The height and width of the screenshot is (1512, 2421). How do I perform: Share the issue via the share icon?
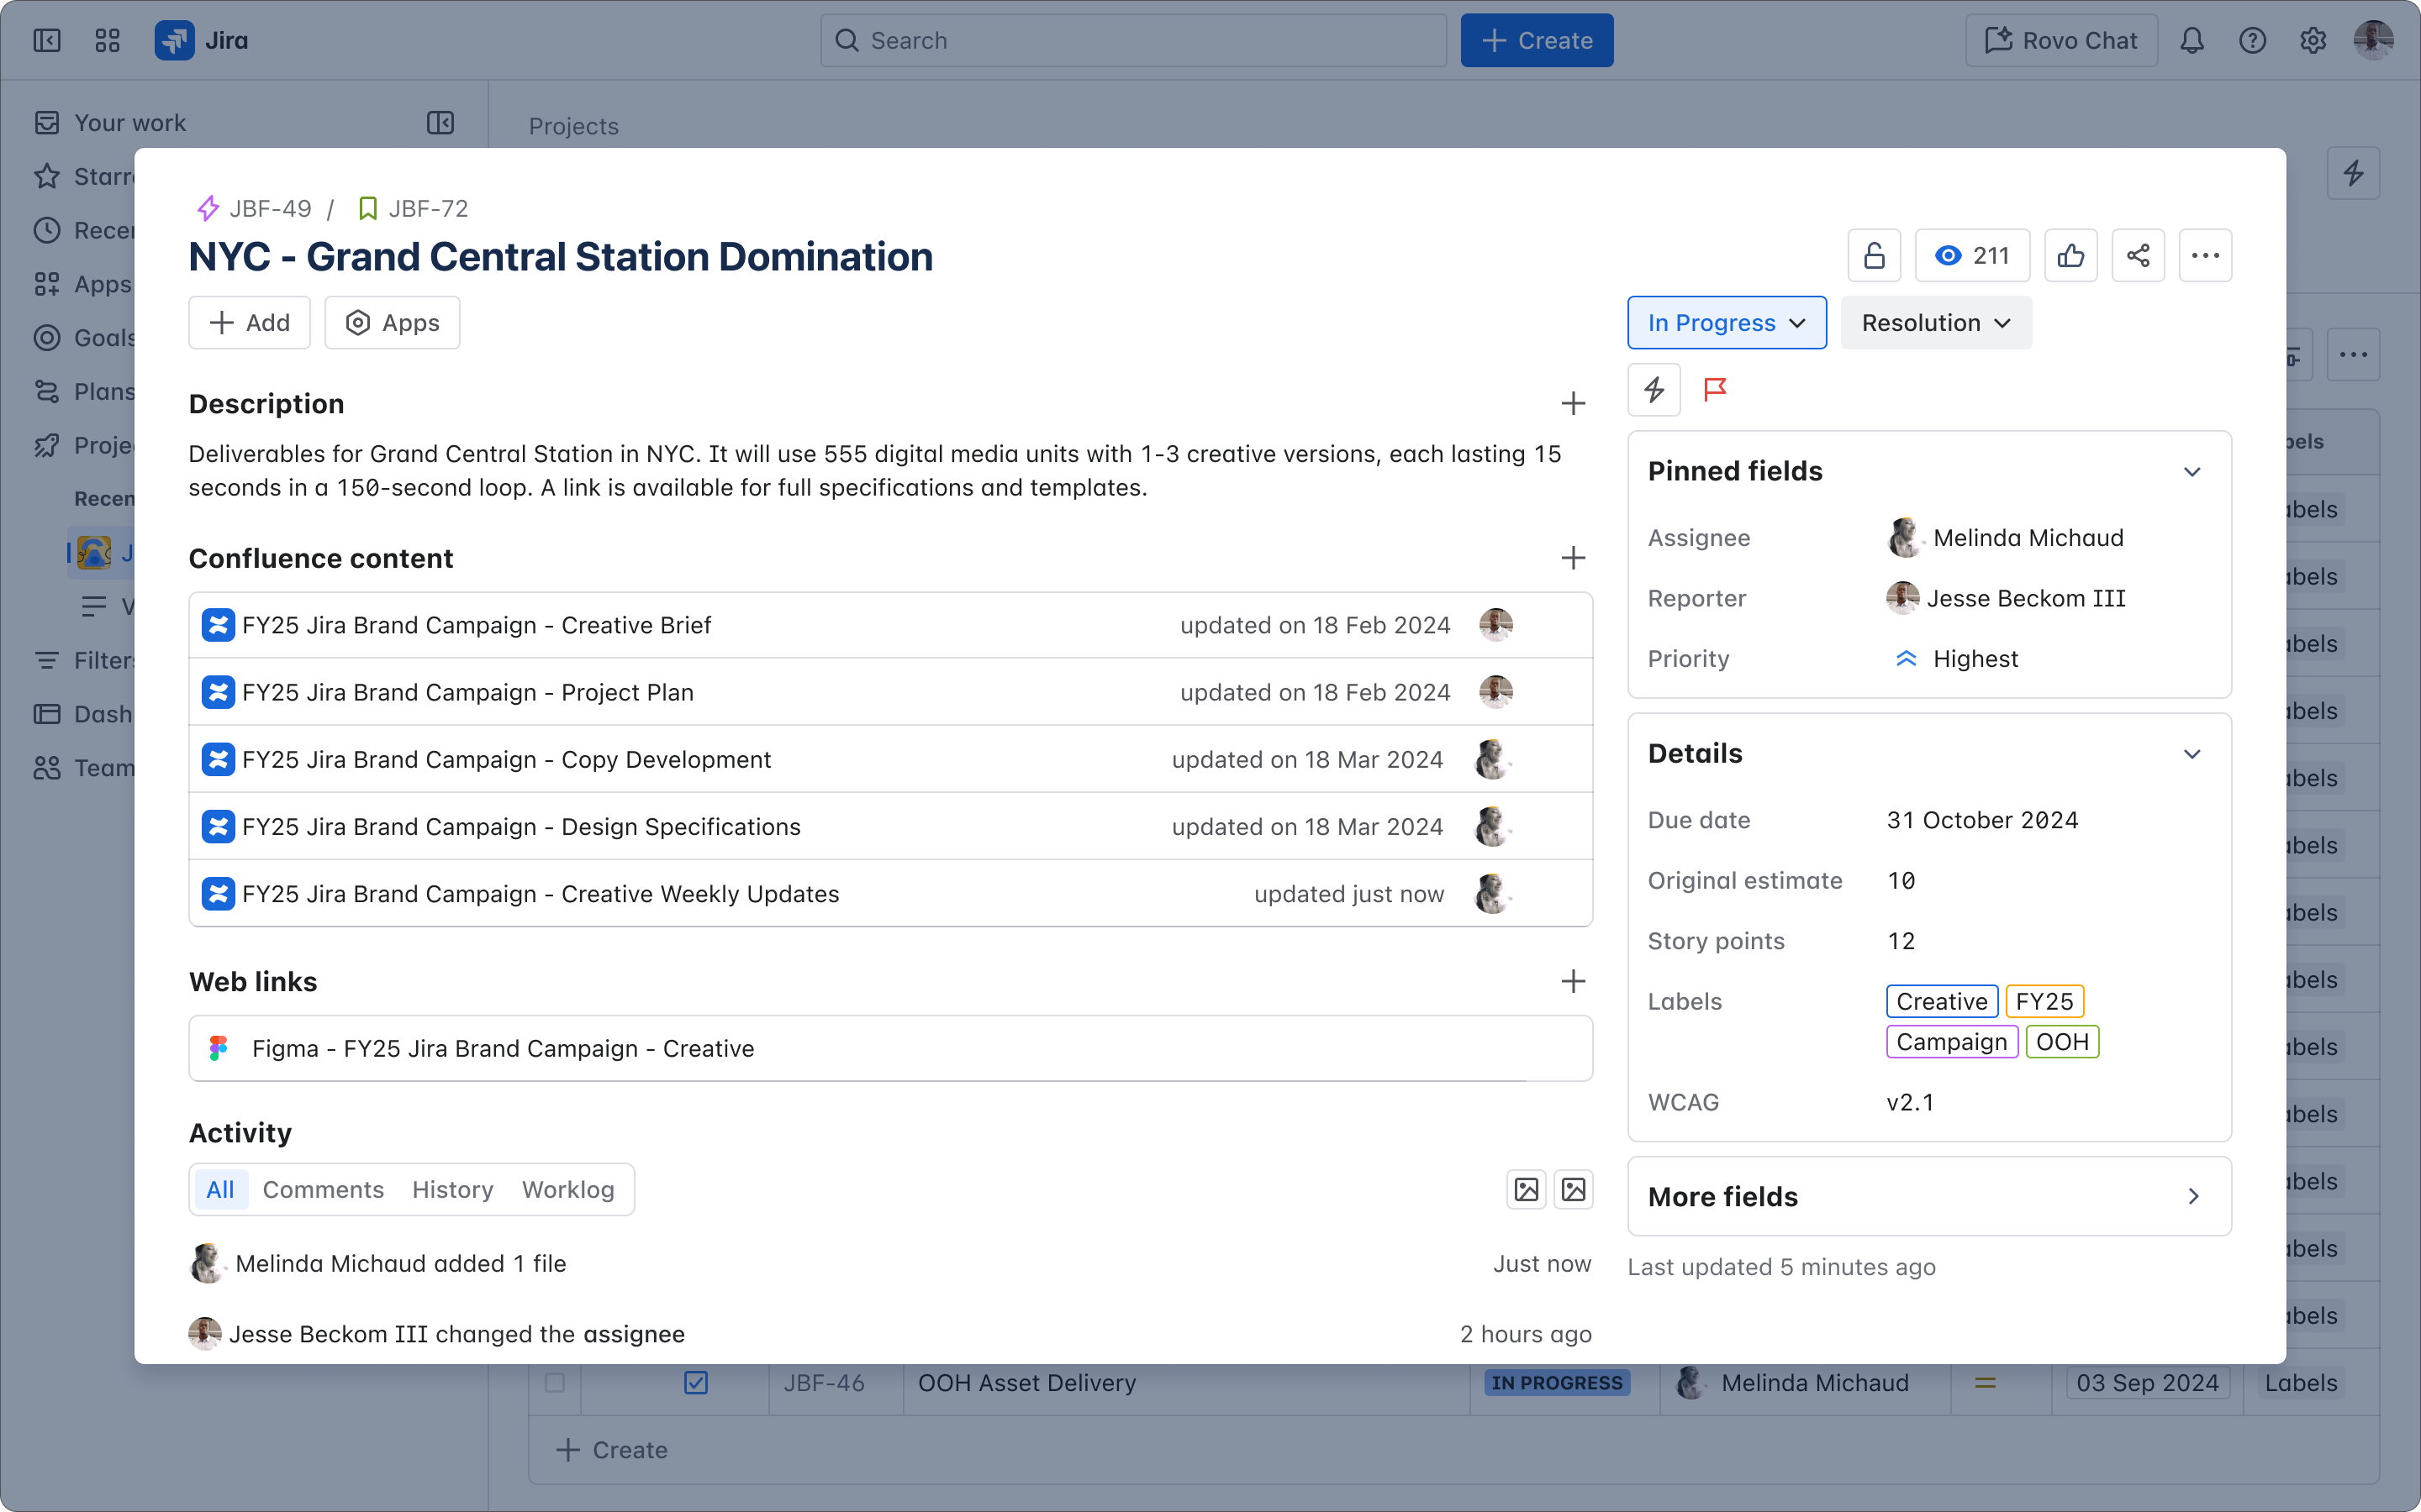[x=2139, y=255]
